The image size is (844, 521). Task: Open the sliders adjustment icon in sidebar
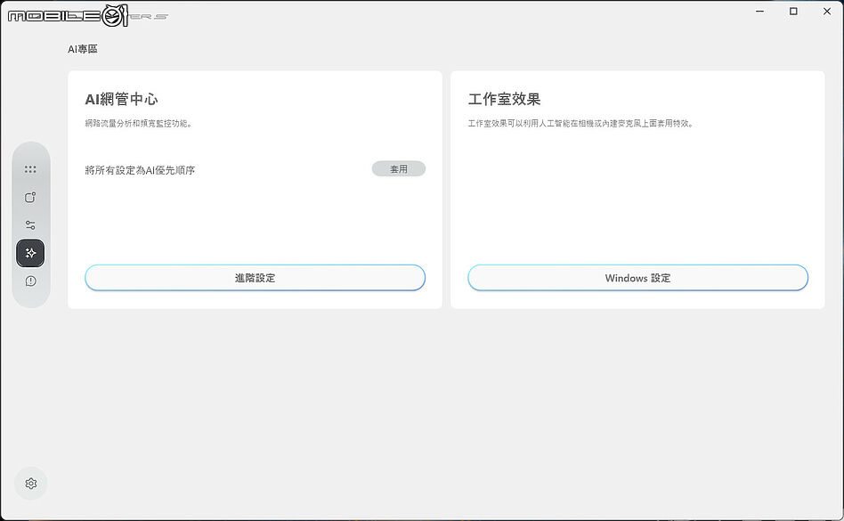[30, 225]
